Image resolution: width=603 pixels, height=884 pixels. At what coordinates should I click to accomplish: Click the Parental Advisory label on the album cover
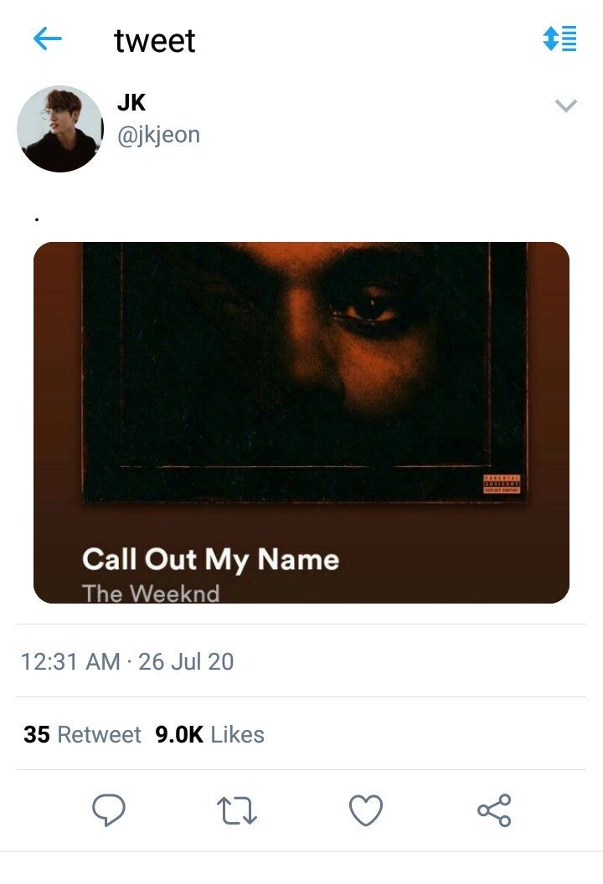click(x=502, y=484)
